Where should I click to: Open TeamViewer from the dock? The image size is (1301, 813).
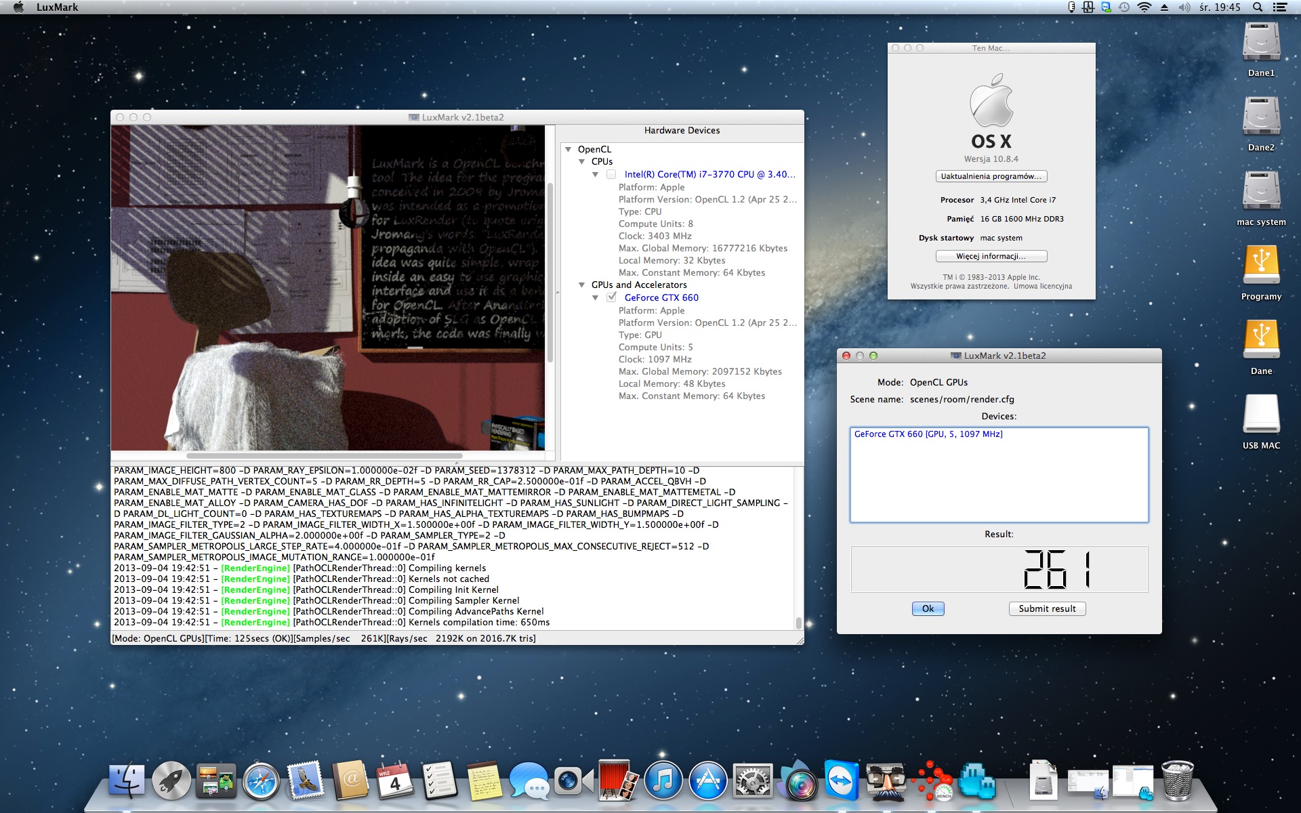point(842,780)
